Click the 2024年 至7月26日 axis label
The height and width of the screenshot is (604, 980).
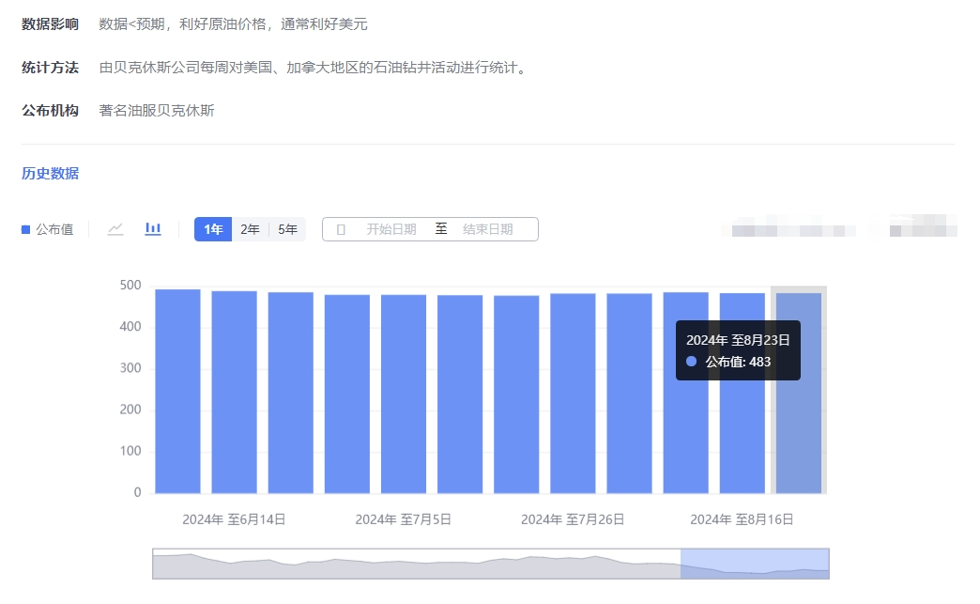coord(573,519)
